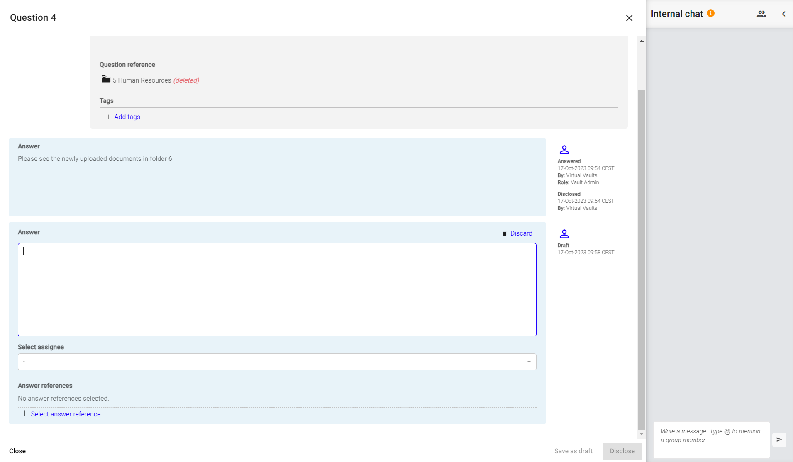Viewport: 793px width, 462px height.
Task: Click Save as draft button
Action: pos(573,451)
